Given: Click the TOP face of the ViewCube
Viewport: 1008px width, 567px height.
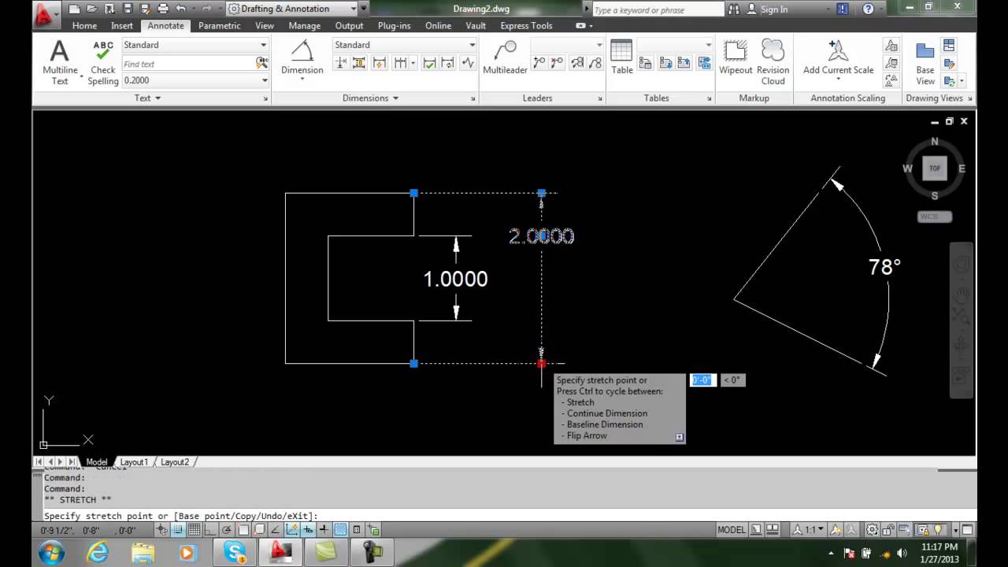Looking at the screenshot, I should pos(935,169).
